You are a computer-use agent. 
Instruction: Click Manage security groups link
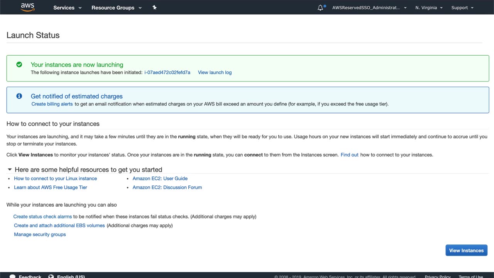[40, 234]
